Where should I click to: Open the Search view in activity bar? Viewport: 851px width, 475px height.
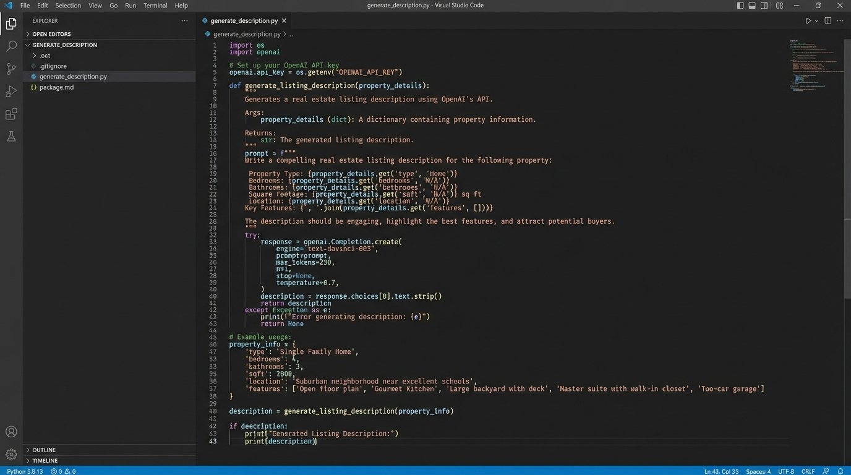11,46
